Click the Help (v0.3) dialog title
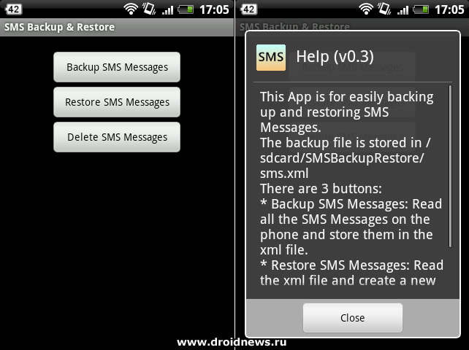This screenshot has width=469, height=350. [x=335, y=56]
